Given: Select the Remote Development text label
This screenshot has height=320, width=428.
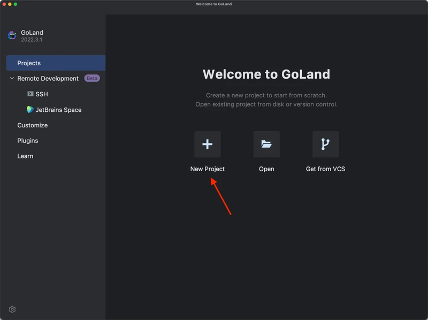Looking at the screenshot, I should 48,79.
